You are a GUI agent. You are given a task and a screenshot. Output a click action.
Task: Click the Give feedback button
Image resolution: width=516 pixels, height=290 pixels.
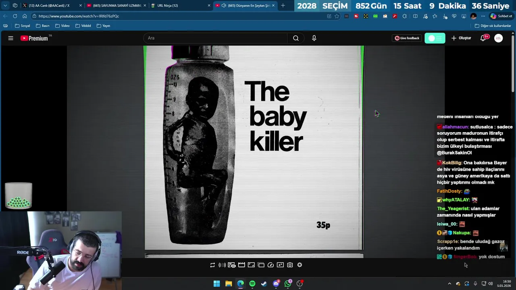click(x=407, y=38)
